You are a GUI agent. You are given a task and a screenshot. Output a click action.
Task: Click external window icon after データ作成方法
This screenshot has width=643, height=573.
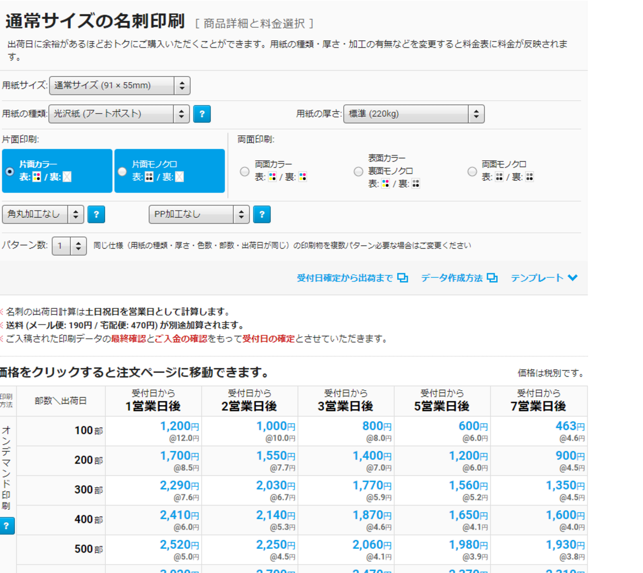pos(492,278)
